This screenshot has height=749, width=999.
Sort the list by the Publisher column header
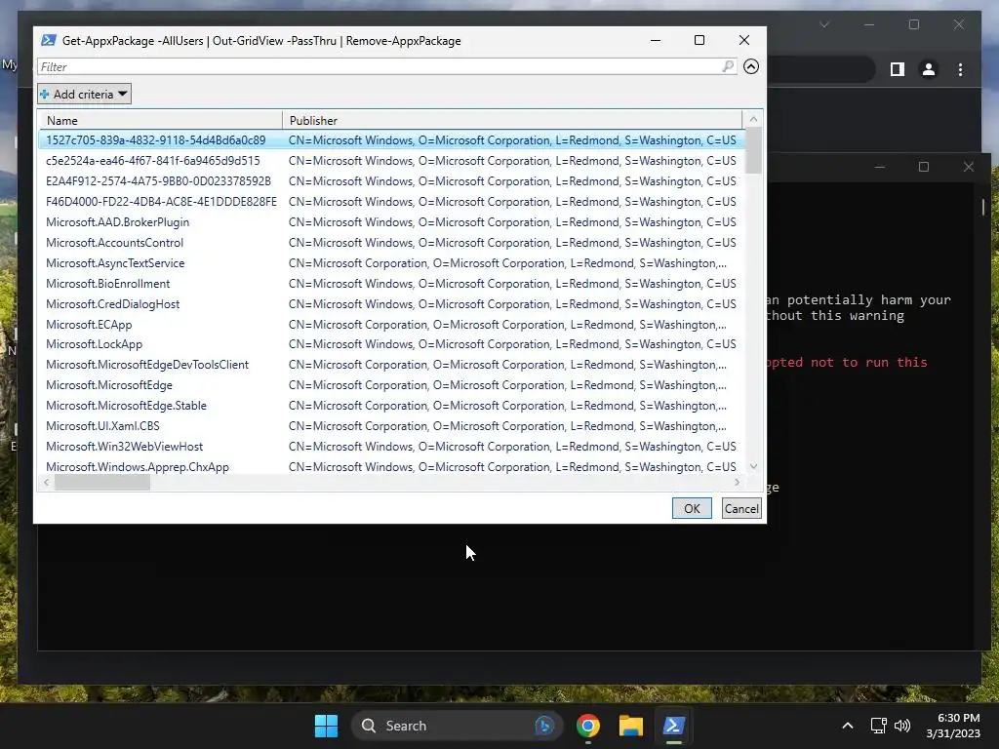(512, 120)
